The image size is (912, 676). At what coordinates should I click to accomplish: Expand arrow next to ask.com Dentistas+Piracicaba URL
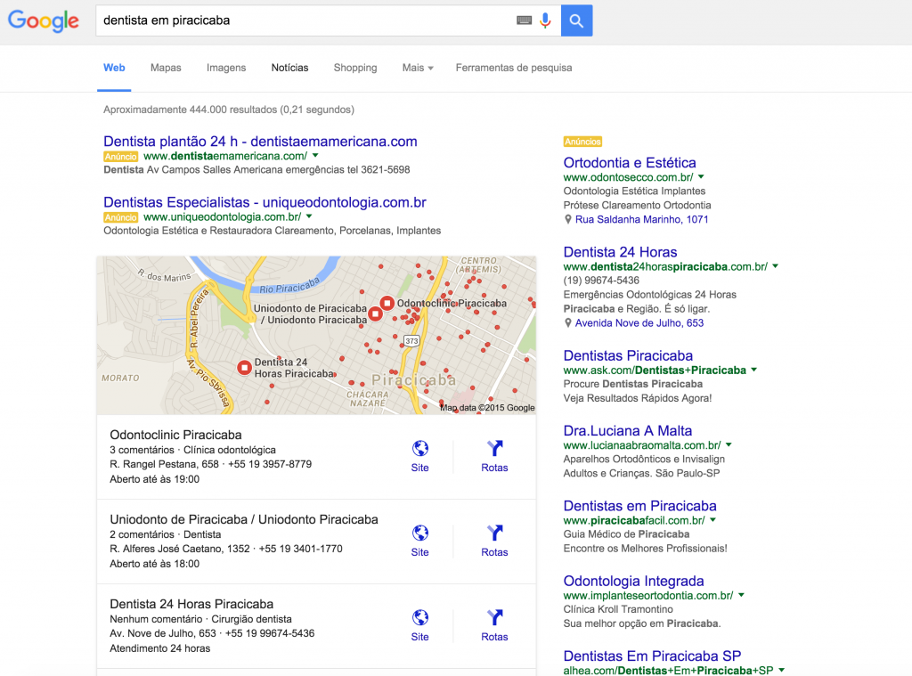pos(753,370)
